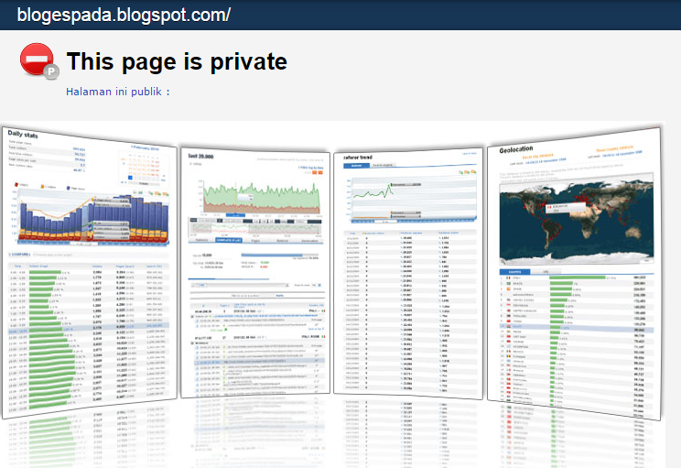
Task: Click the 'Geolocation' title text
Action: [x=516, y=149]
